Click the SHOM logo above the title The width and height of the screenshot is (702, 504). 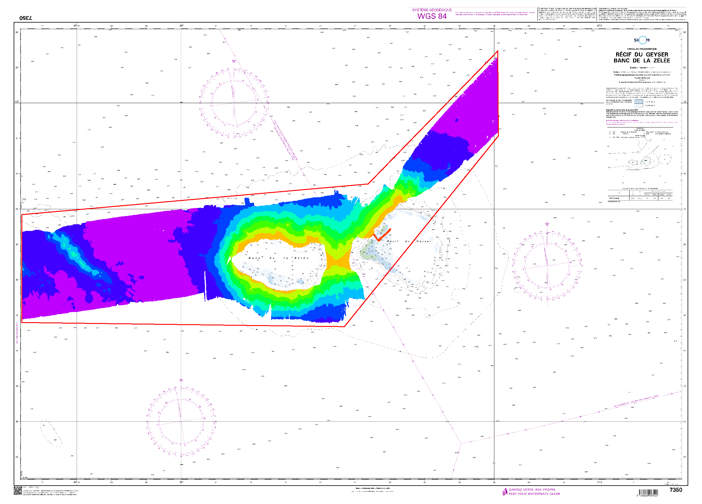pyautogui.click(x=641, y=40)
